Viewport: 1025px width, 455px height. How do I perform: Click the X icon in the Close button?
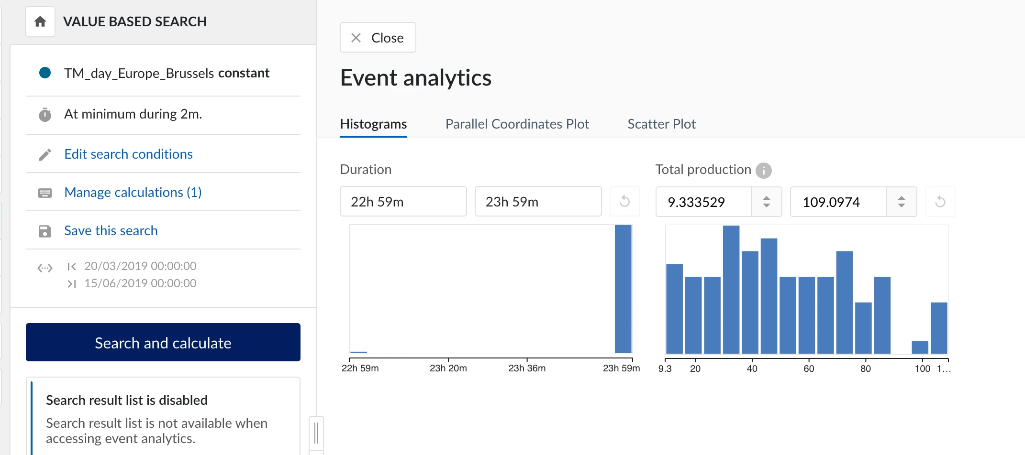click(x=355, y=37)
